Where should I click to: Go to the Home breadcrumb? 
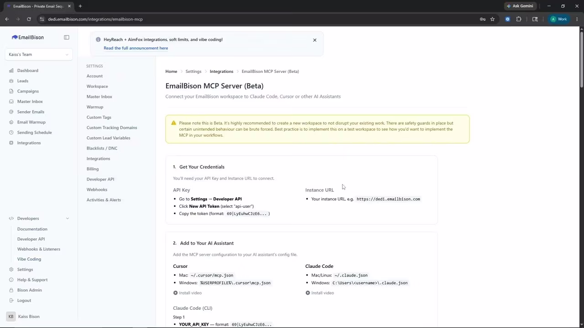[171, 72]
